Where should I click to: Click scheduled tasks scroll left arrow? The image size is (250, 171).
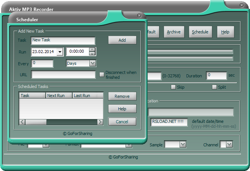[x=22, y=122]
